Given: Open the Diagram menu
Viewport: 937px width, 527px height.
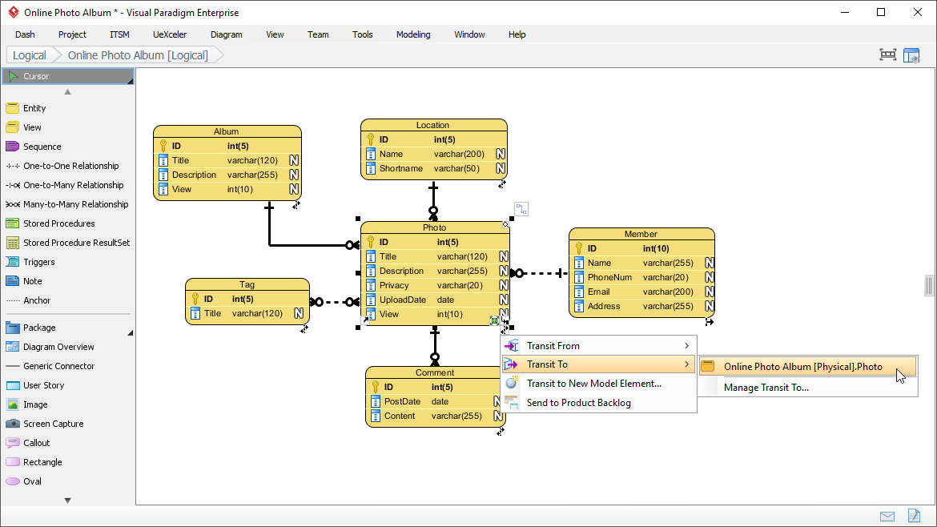Looking at the screenshot, I should click(227, 34).
